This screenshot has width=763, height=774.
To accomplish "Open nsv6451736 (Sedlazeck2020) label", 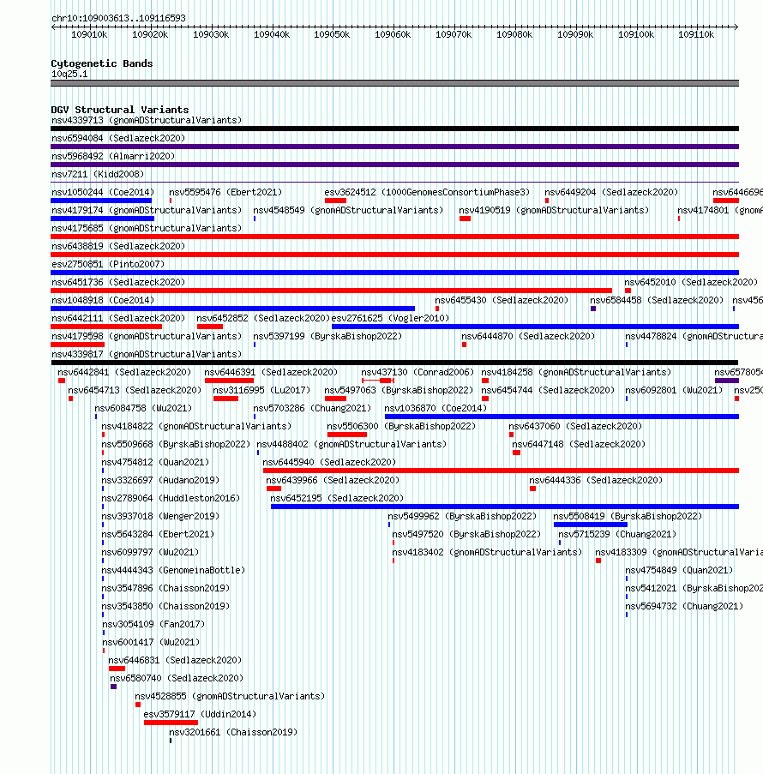I will click(118, 282).
